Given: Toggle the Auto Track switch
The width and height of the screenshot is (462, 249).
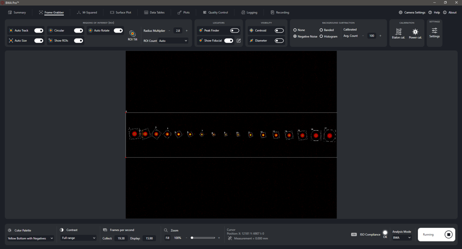Looking at the screenshot, I should (x=38, y=30).
